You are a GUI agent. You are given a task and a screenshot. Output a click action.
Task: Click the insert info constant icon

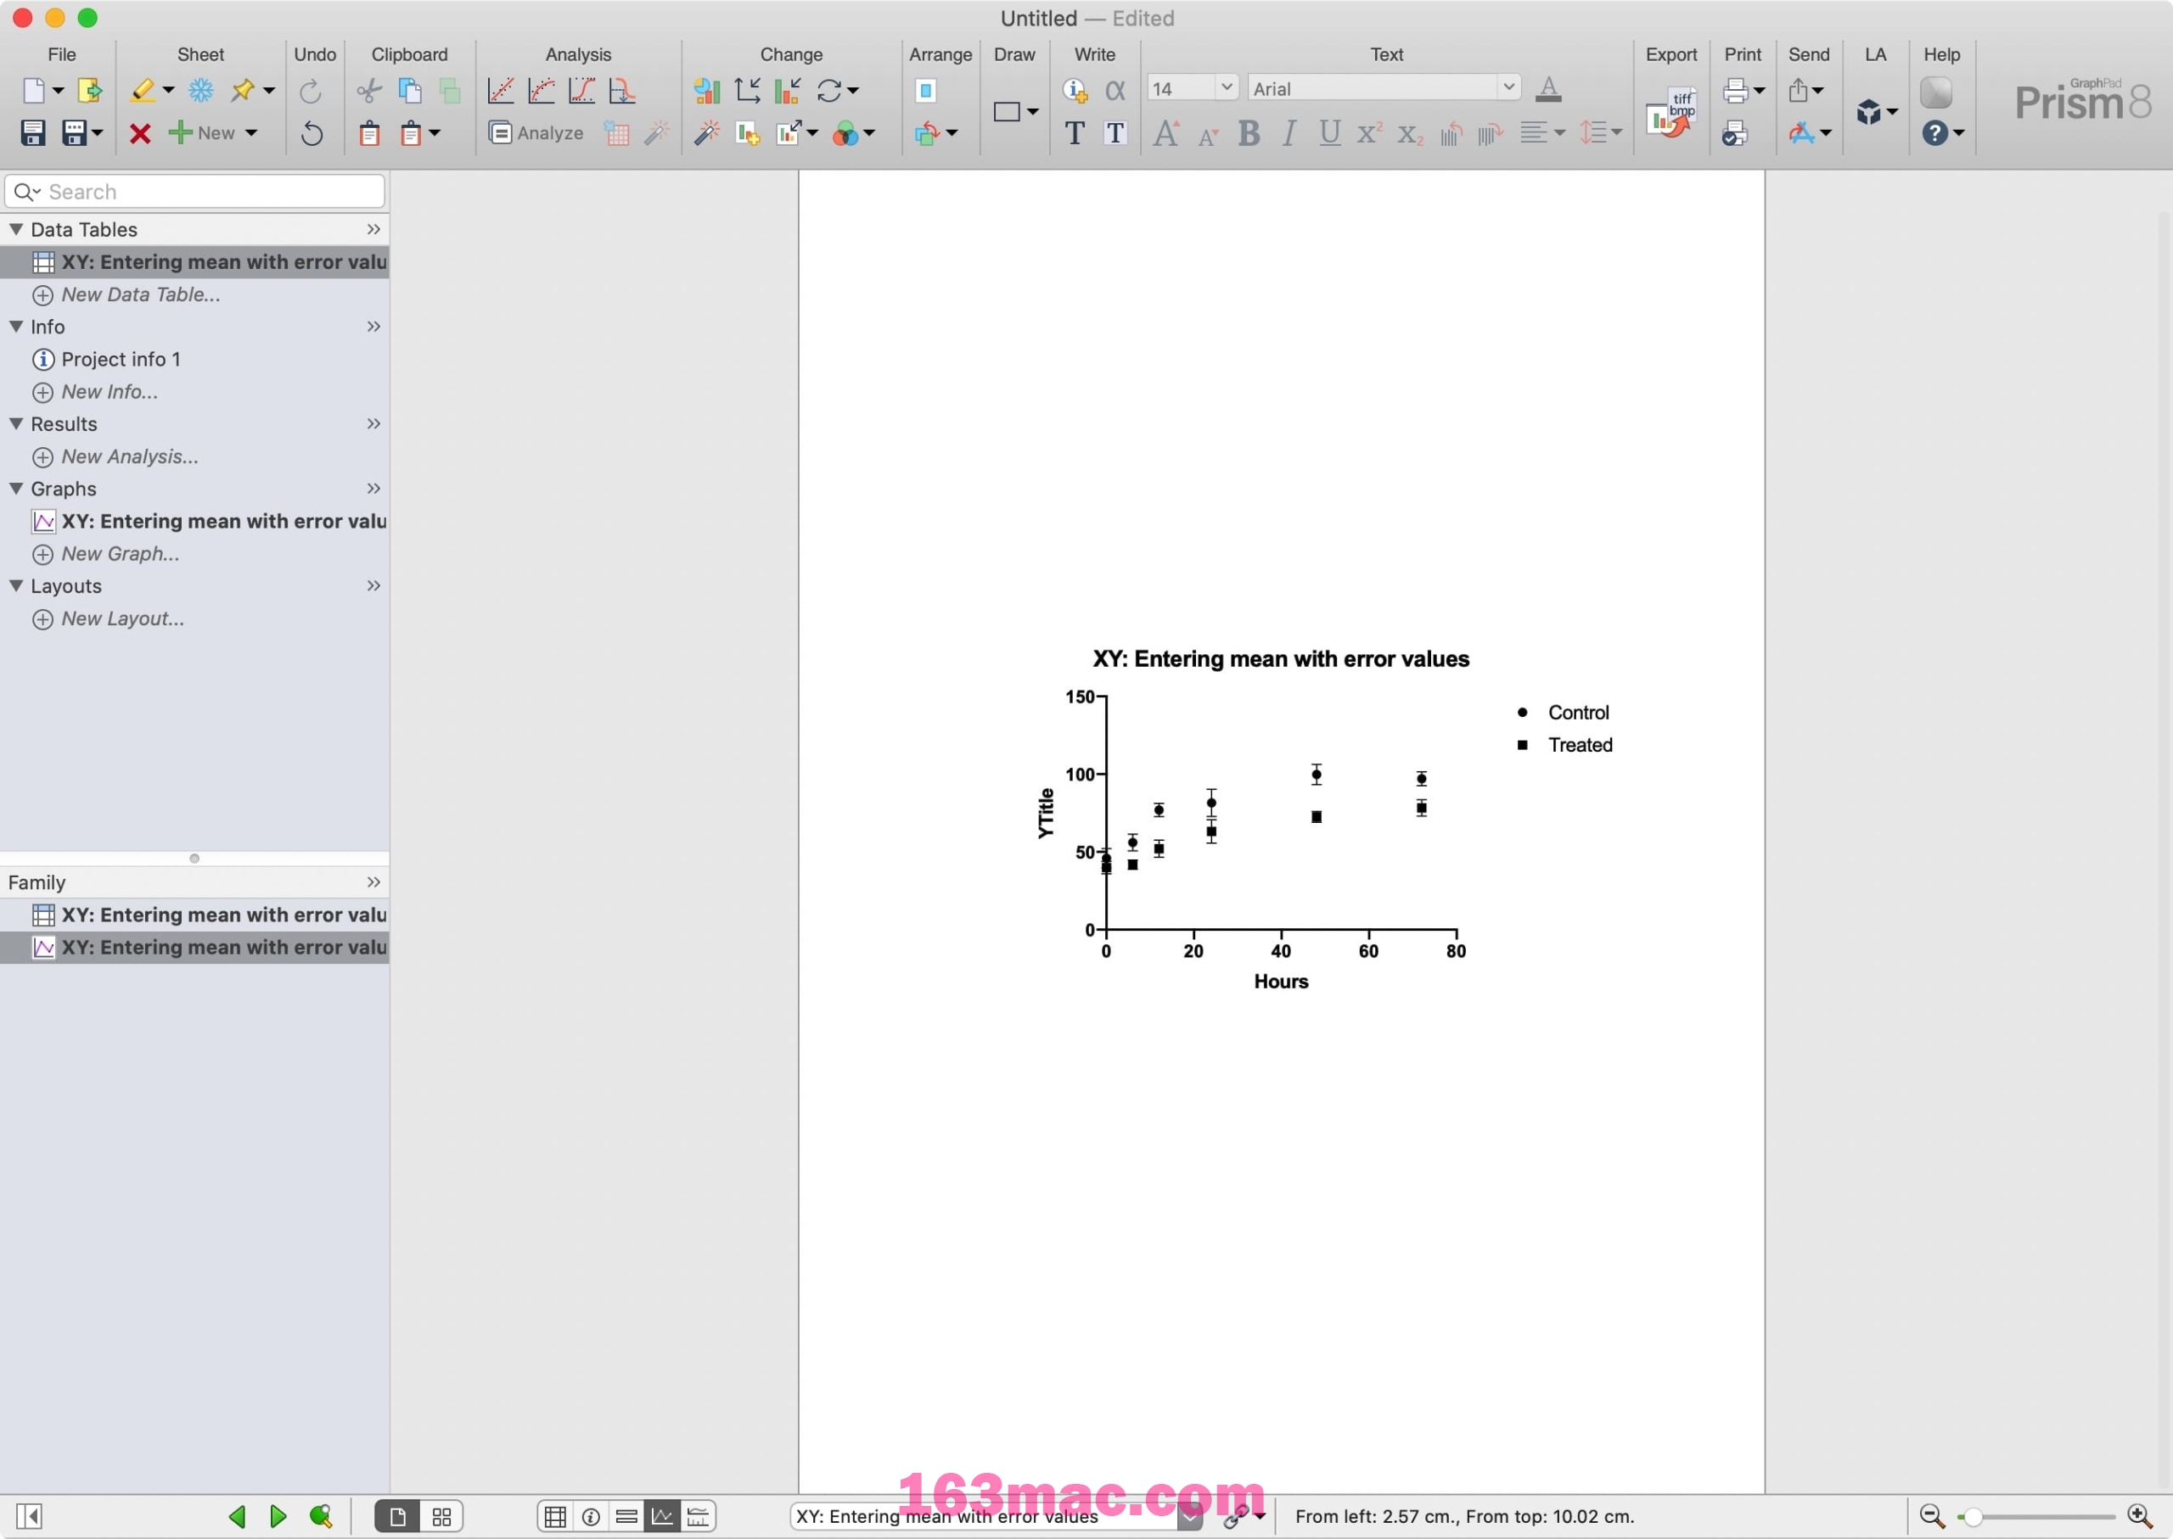[x=1074, y=91]
